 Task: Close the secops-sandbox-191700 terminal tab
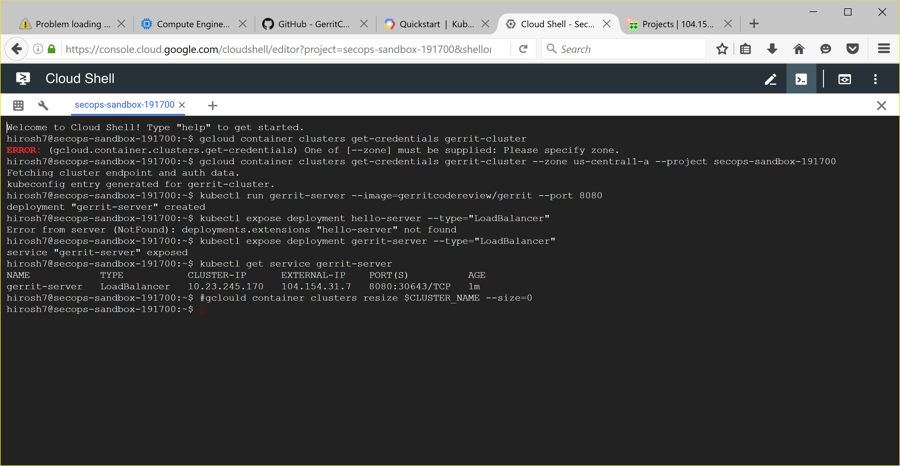click(182, 105)
